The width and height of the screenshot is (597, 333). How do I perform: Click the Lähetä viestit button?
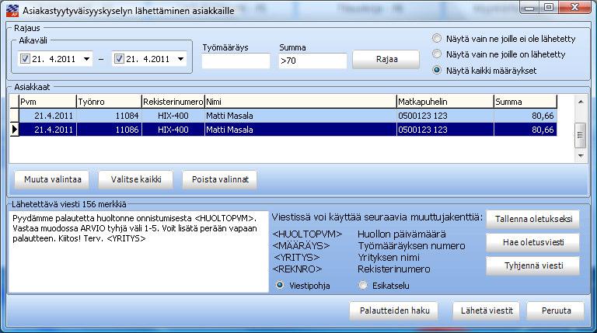click(x=487, y=310)
